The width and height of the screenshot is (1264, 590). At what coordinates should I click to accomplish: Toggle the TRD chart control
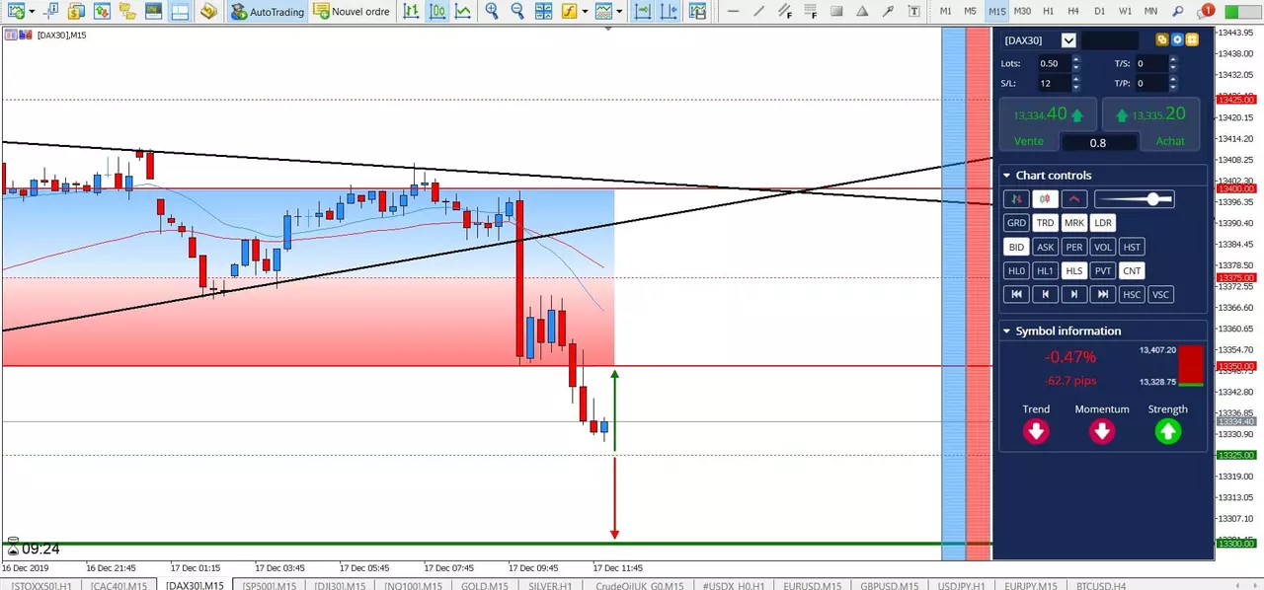click(1045, 223)
